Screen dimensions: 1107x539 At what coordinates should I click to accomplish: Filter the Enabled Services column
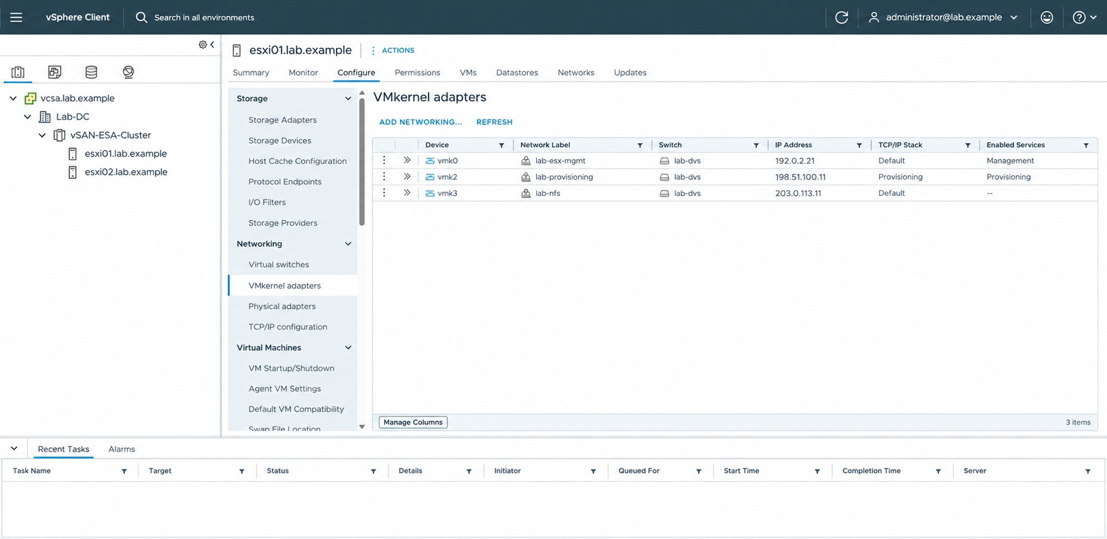(x=1086, y=145)
